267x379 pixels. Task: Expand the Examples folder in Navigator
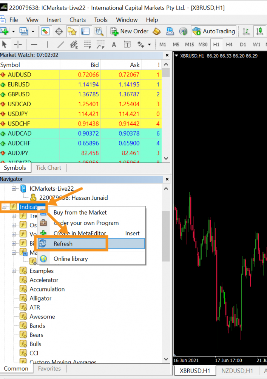click(x=14, y=271)
